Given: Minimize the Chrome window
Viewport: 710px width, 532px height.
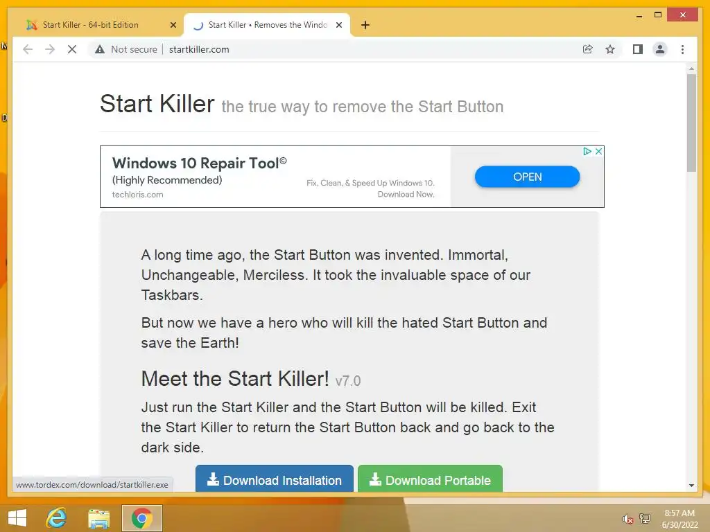Looking at the screenshot, I should [639, 15].
